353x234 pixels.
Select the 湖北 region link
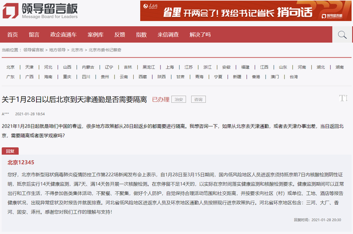point(321,67)
